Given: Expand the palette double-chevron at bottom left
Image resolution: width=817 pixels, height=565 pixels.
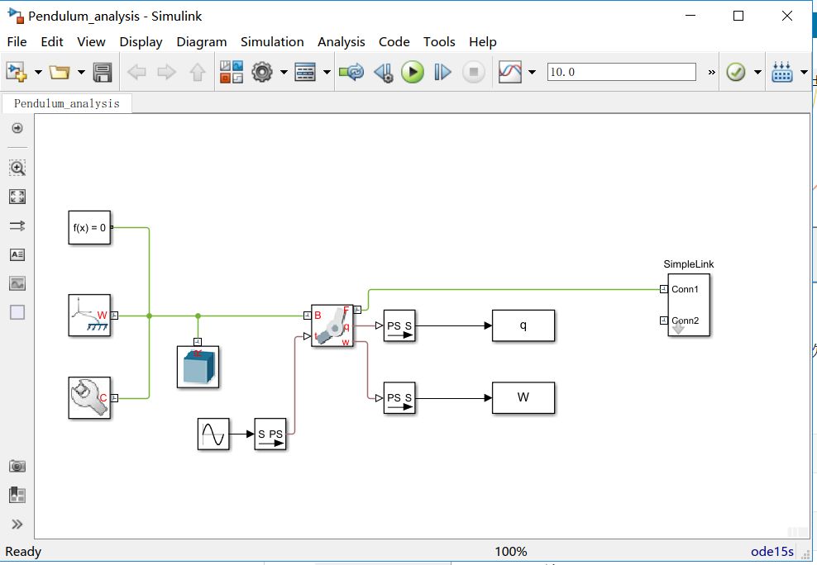Looking at the screenshot, I should pos(17,524).
